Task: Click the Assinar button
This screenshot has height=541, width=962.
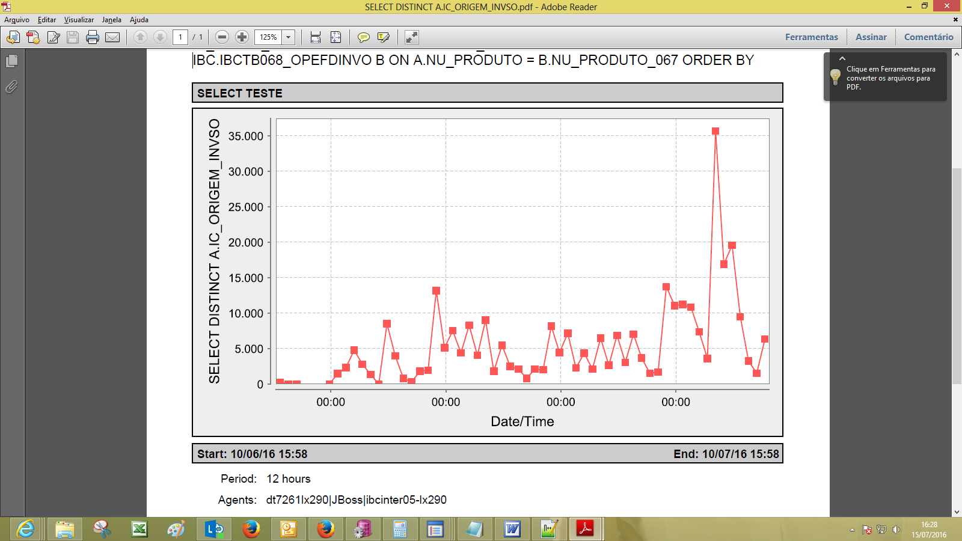Action: pos(871,37)
